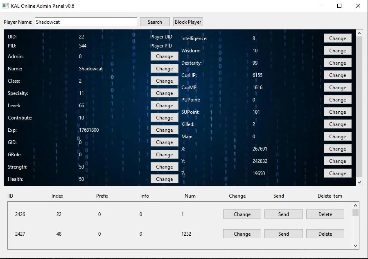Change the Dexterity stat
Screen dimensions: 368x259
337,63
